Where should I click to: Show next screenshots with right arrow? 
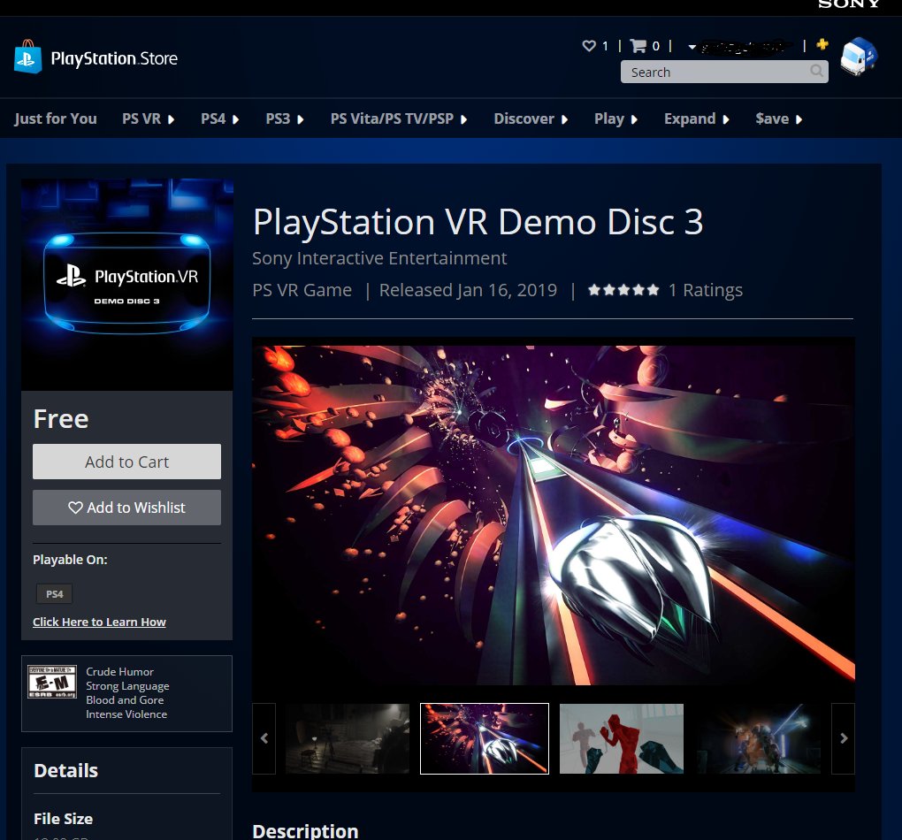(x=844, y=738)
